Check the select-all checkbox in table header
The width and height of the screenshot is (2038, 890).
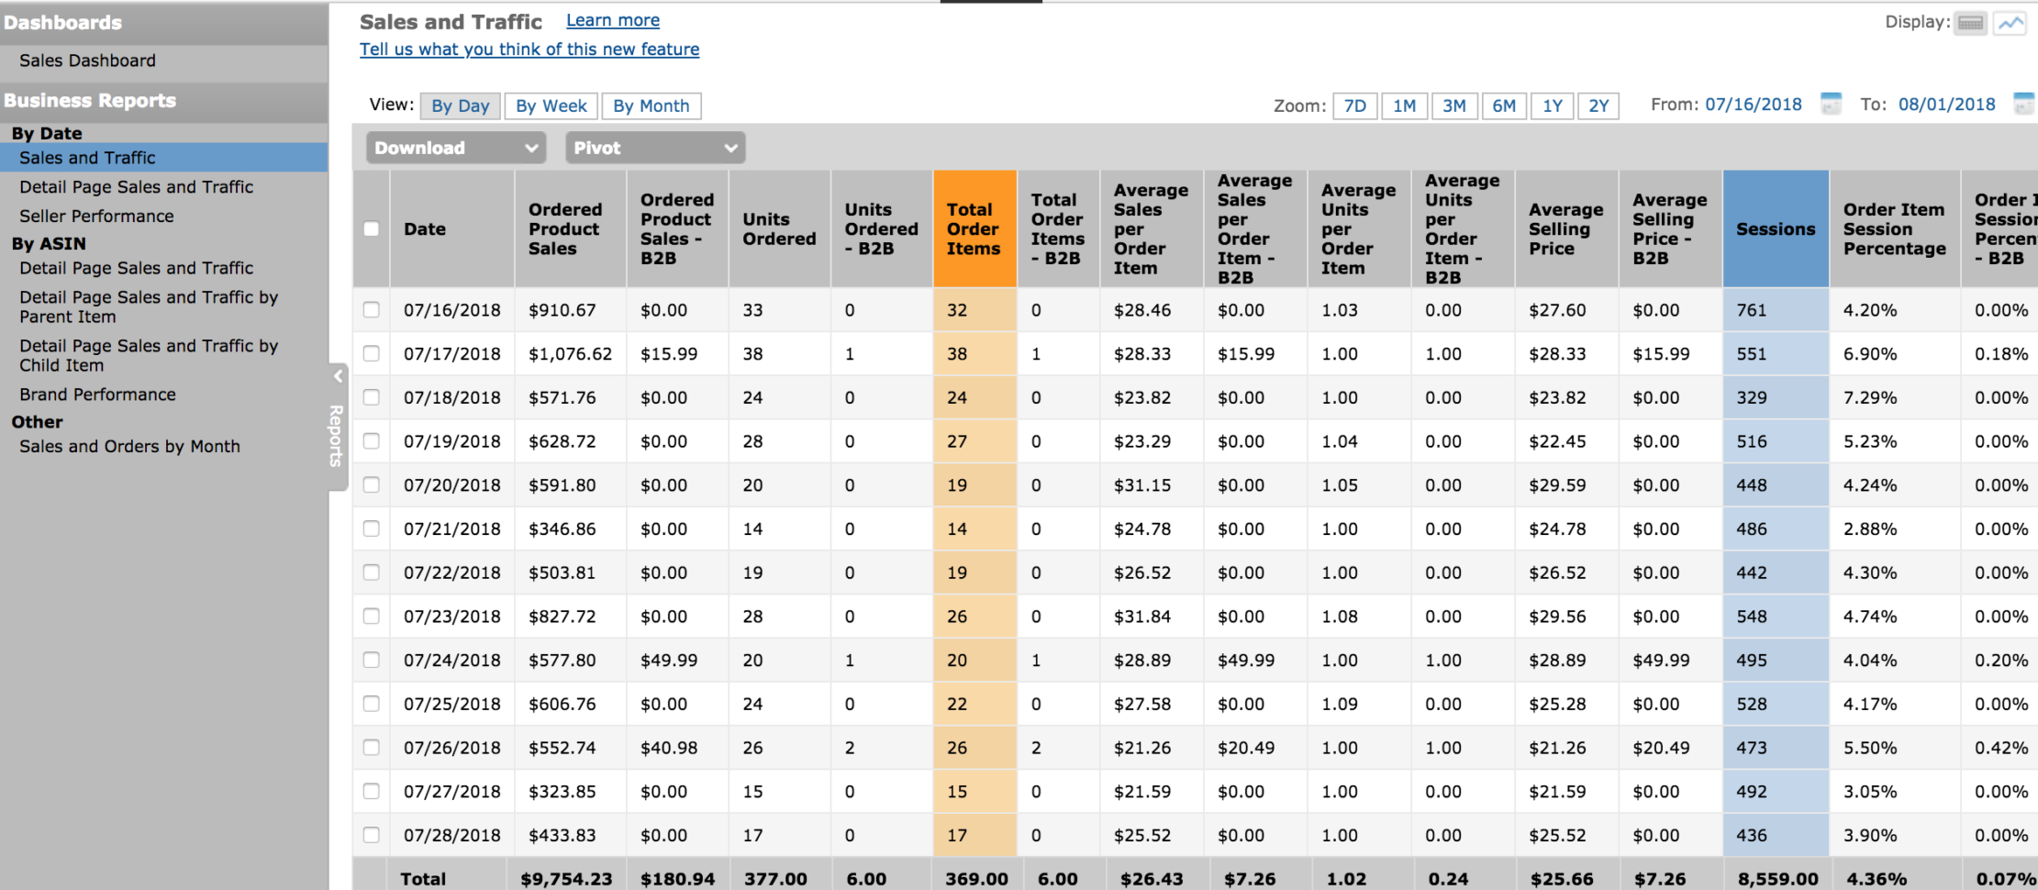tap(371, 228)
